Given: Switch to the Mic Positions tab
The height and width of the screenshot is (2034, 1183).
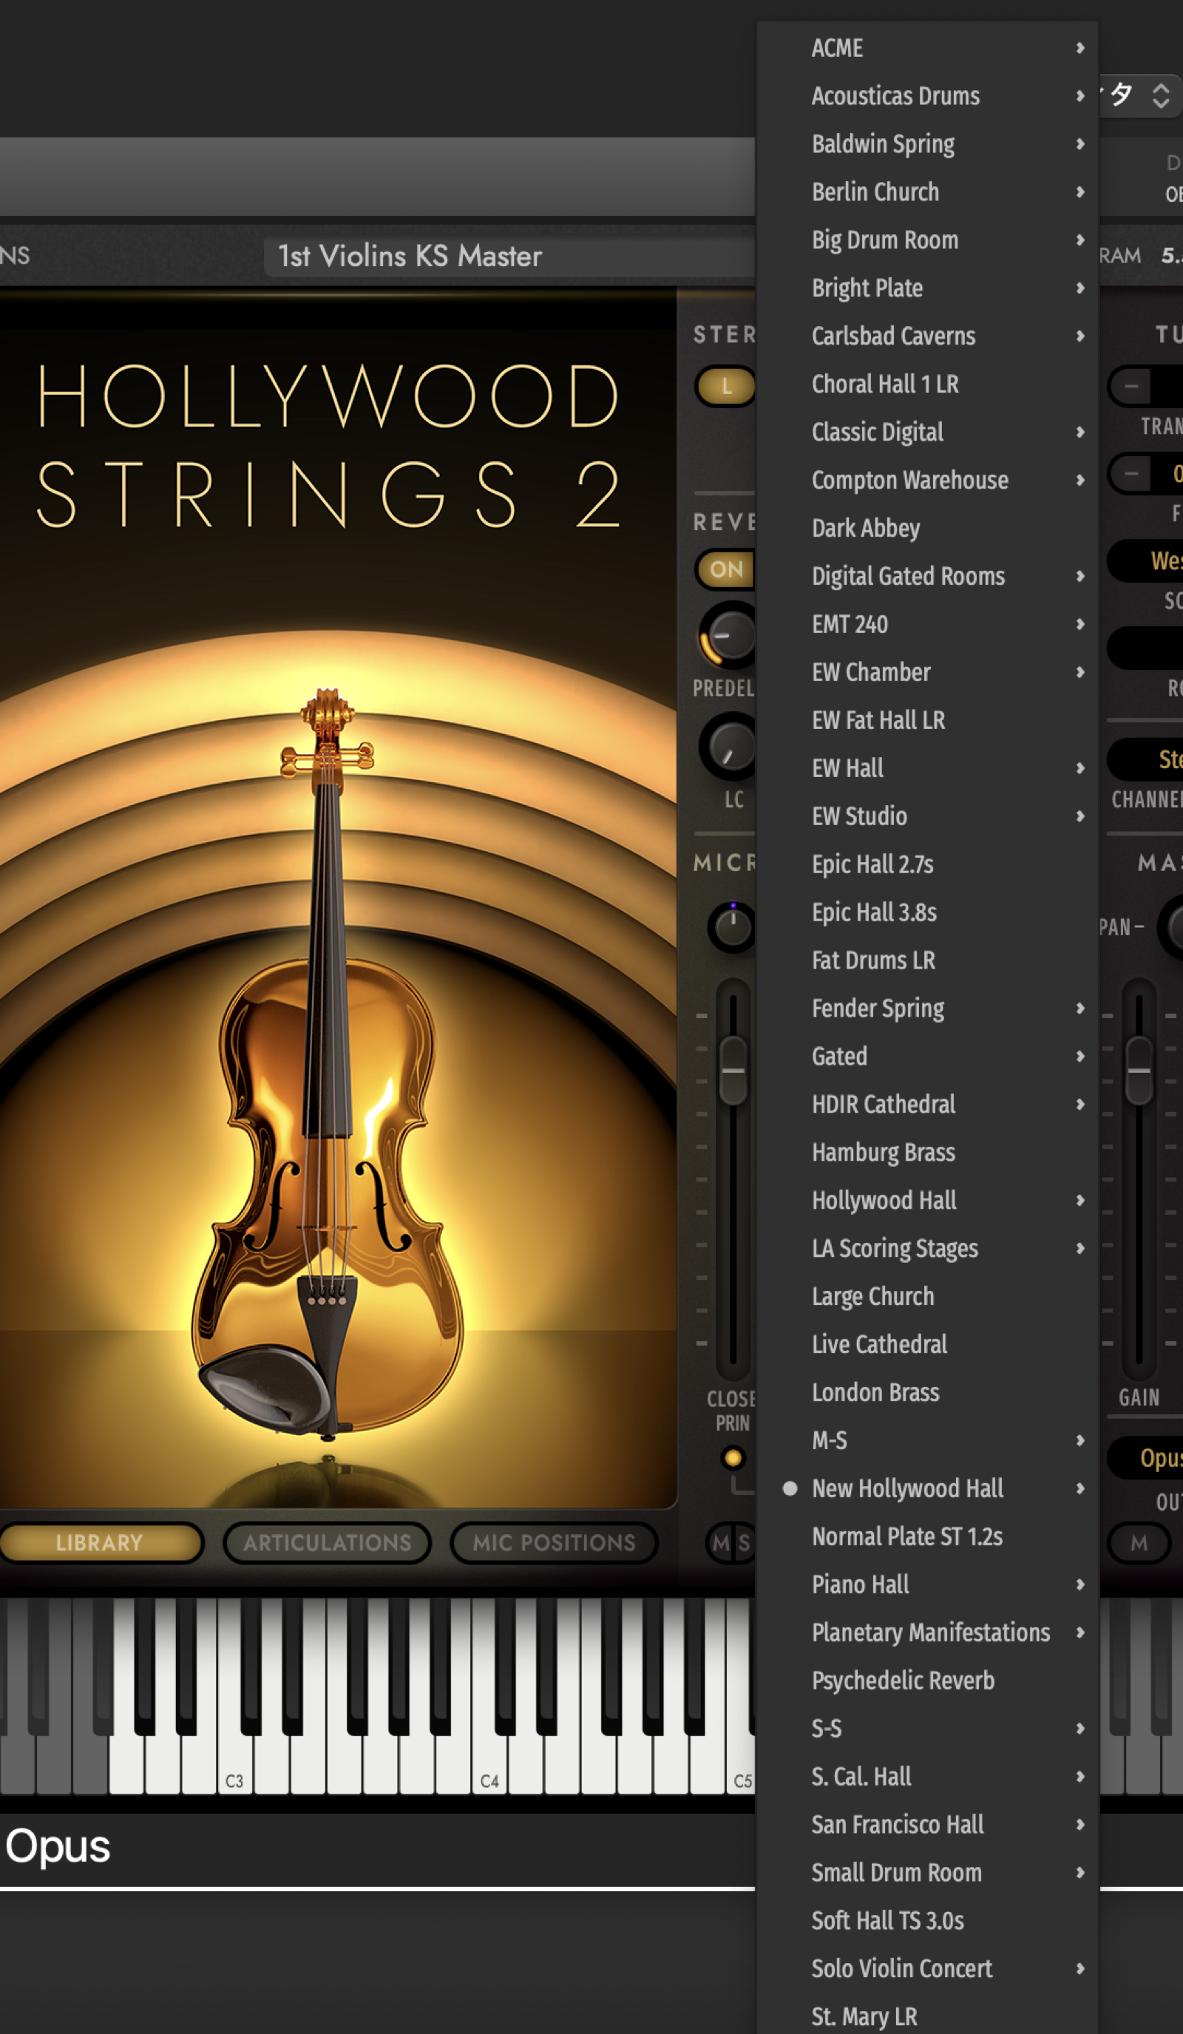Looking at the screenshot, I should click(x=554, y=1543).
